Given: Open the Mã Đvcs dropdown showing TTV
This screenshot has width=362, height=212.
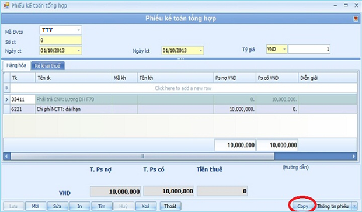Looking at the screenshot, I should coord(78,30).
